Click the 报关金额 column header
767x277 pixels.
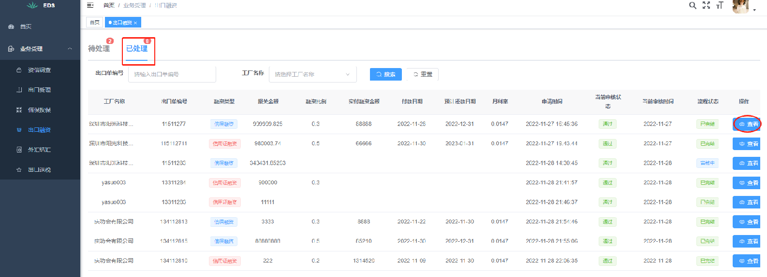(268, 101)
